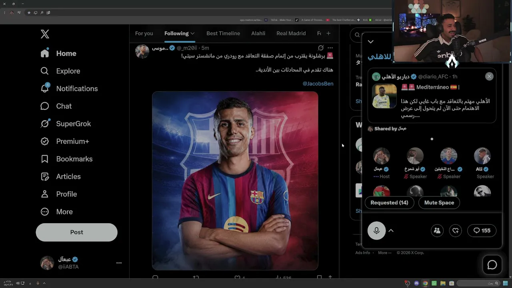Add a new timeline tab with plus
This screenshot has height=288, width=512.
(x=328, y=33)
